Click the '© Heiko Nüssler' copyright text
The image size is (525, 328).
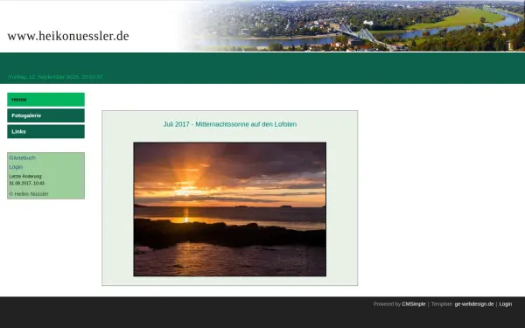(x=29, y=194)
